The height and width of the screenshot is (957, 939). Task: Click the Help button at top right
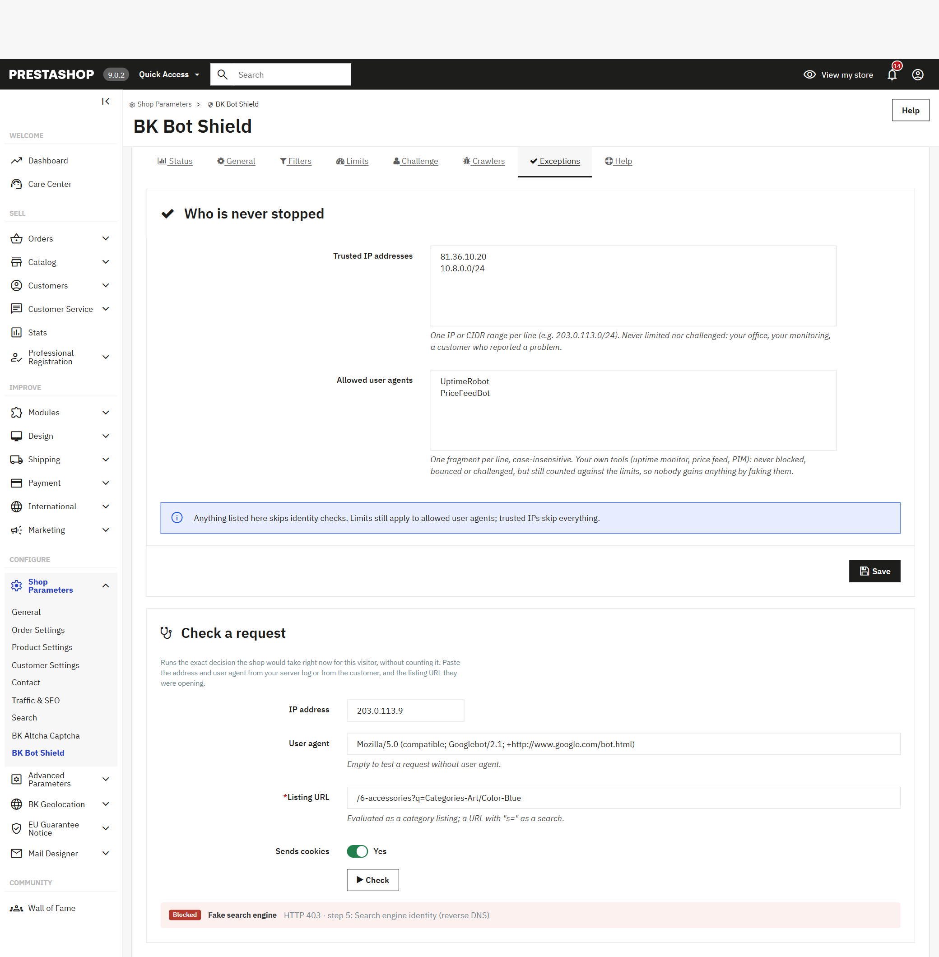tap(911, 111)
